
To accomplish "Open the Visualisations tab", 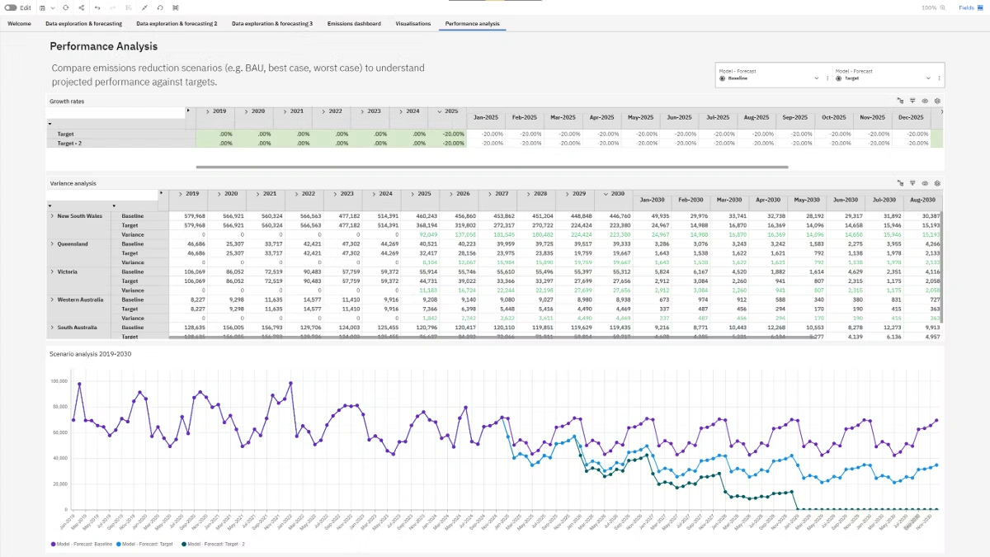I will (412, 24).
